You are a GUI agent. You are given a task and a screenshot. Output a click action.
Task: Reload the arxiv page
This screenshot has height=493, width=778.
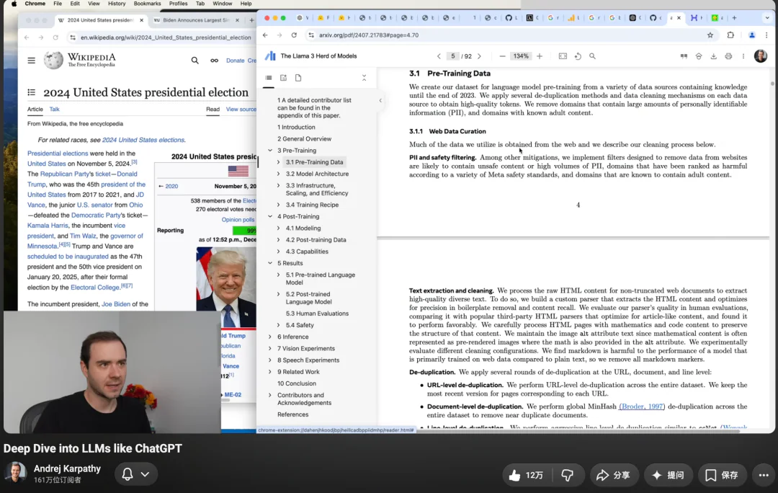[294, 35]
